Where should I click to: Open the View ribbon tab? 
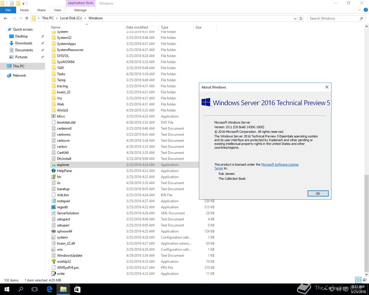[57, 10]
